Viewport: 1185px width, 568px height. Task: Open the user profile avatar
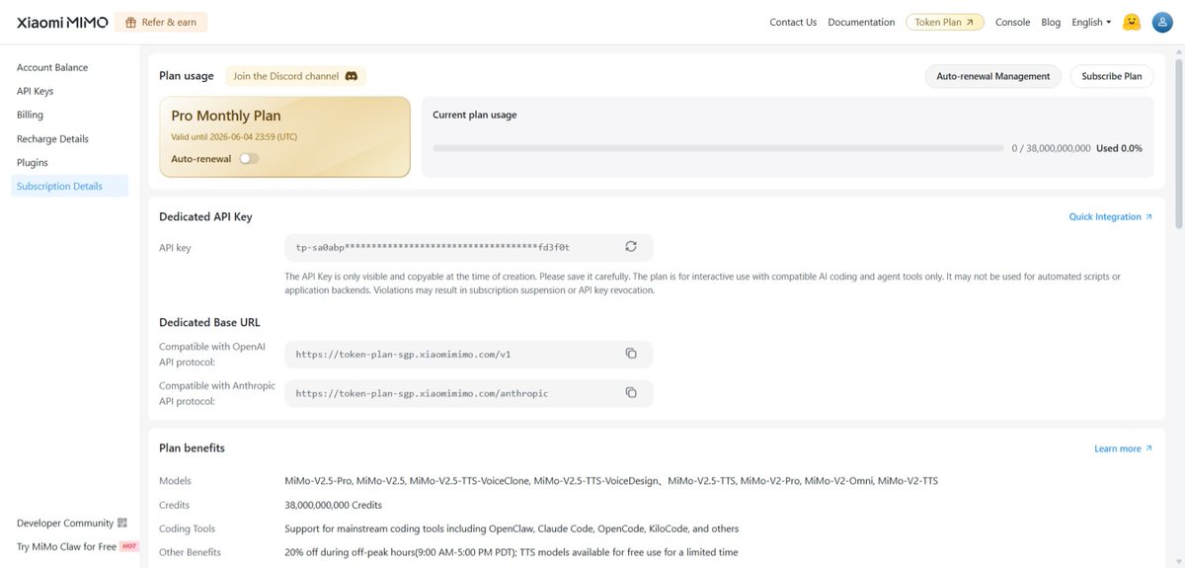coord(1162,22)
